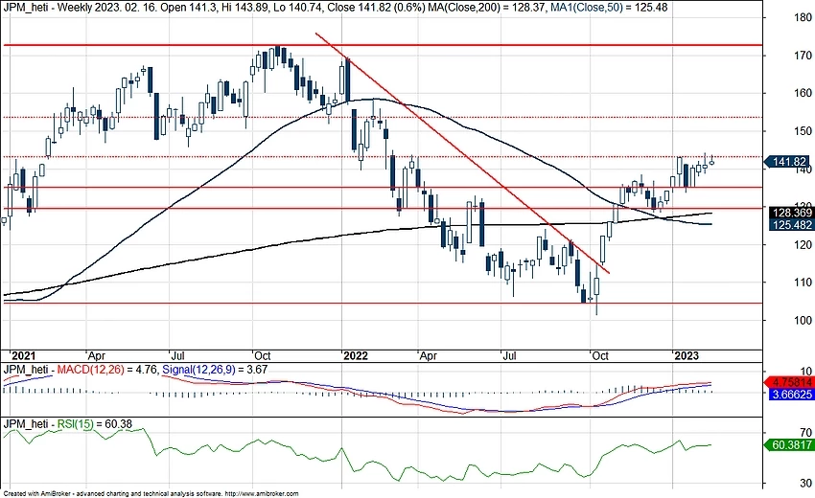The image size is (815, 498).
Task: Click the 180 price axis label
Action: tap(803, 17)
